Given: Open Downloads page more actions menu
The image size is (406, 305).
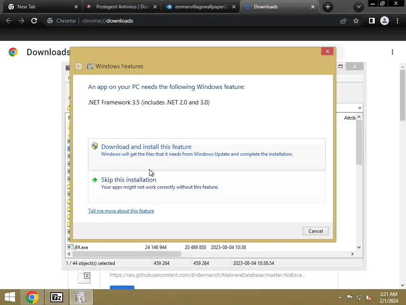Looking at the screenshot, I should [x=393, y=52].
